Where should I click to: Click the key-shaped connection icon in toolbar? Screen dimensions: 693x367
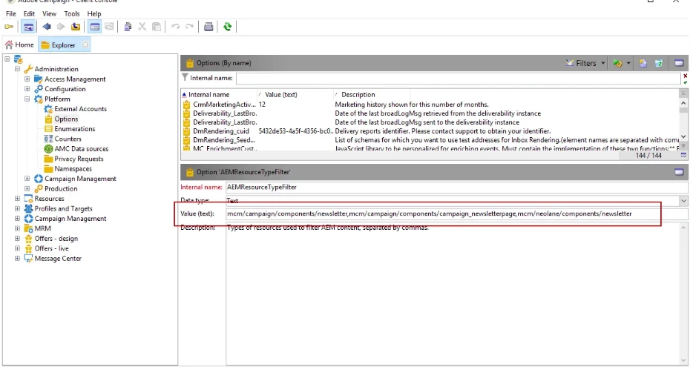pyautogui.click(x=9, y=27)
